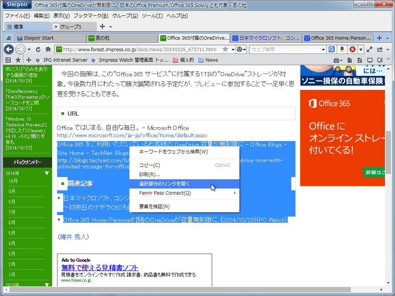Go back using the back arrow icon
Viewport: 395px width, 296px height.
(x=8, y=49)
